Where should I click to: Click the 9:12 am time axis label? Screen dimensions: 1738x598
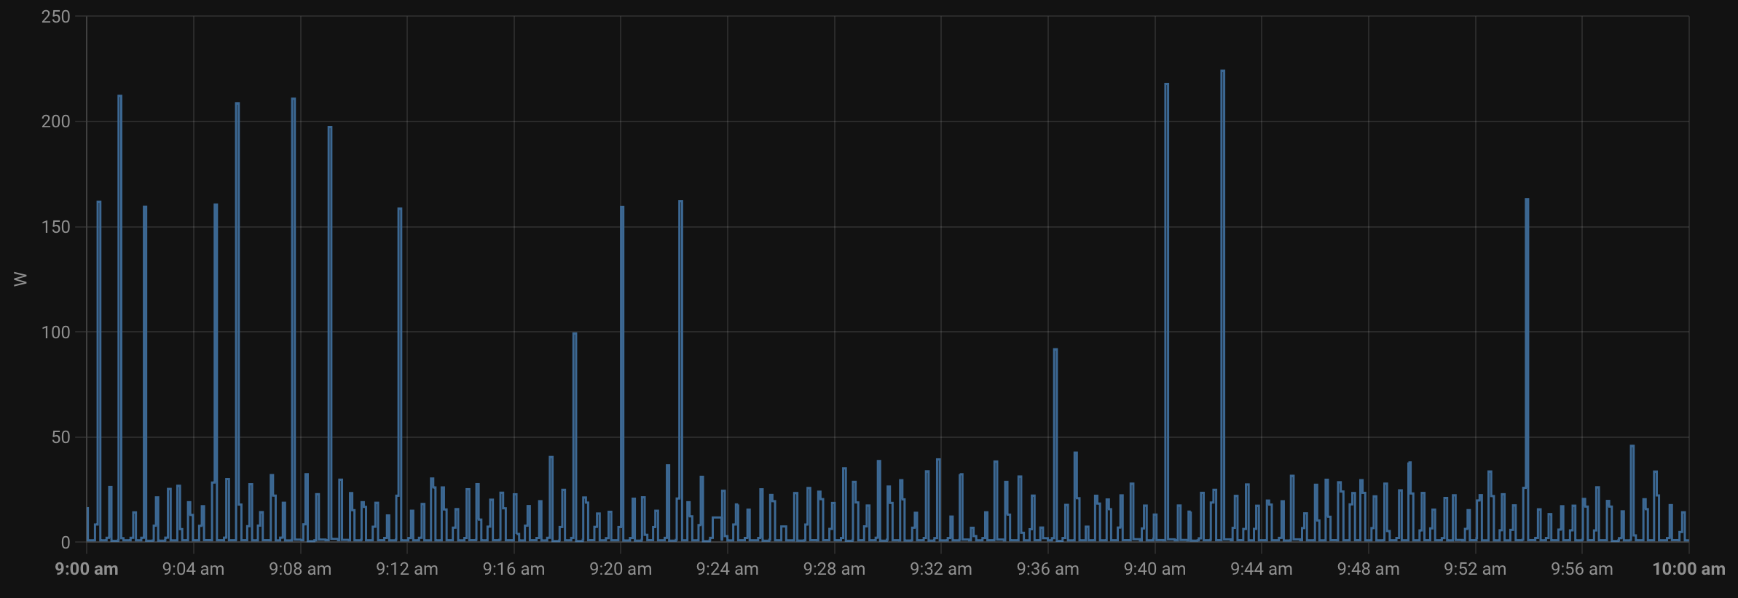(x=407, y=569)
